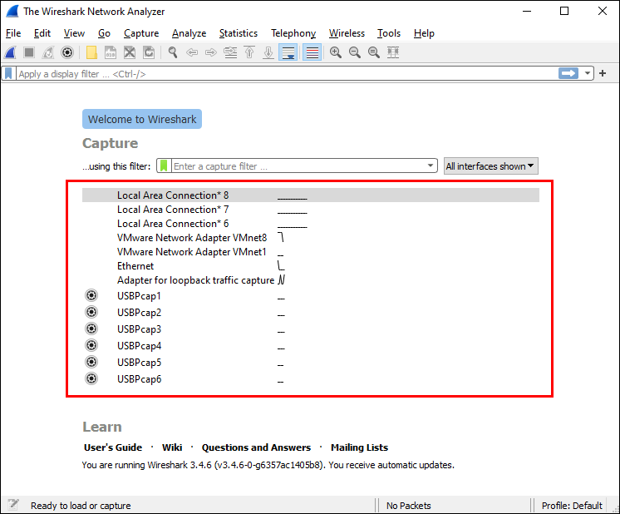Image resolution: width=620 pixels, height=514 pixels.
Task: Open the User's Guide link
Action: [113, 447]
